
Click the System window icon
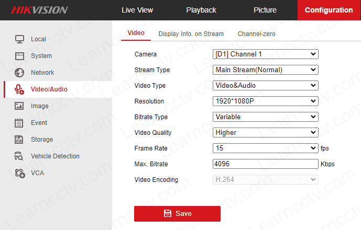click(19, 56)
